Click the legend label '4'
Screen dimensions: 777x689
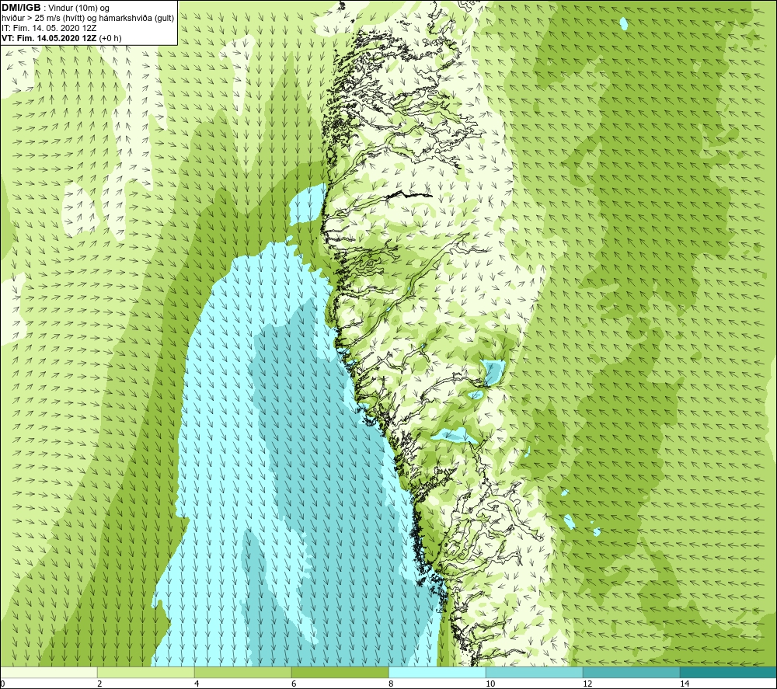click(x=197, y=684)
